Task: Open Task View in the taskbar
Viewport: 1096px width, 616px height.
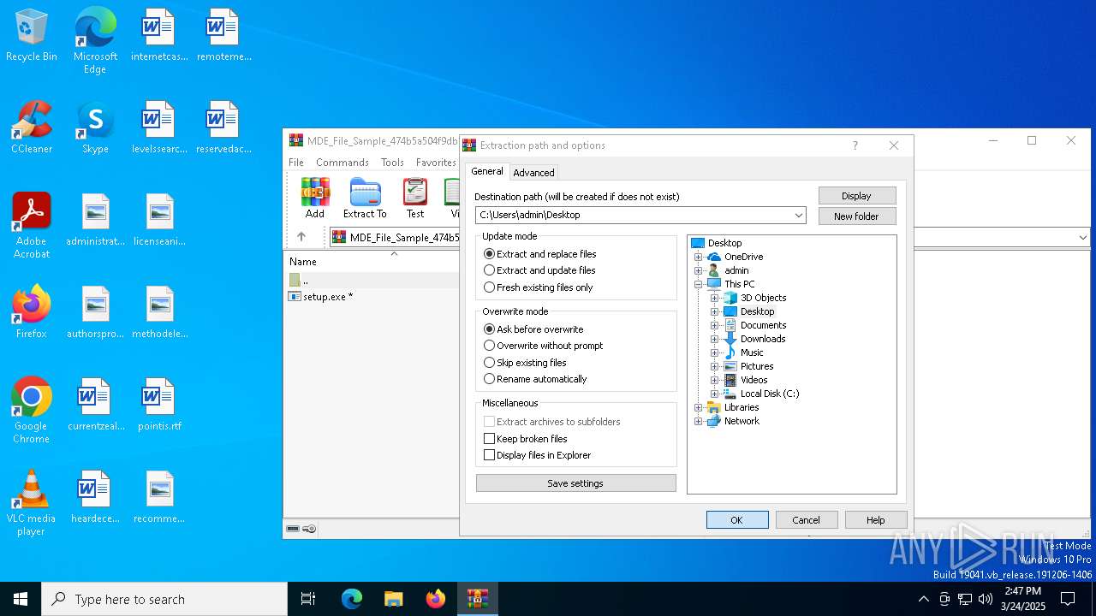Action: click(x=308, y=599)
